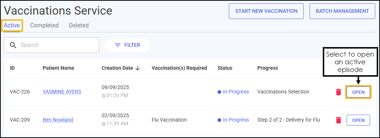Click trash icon for Ben Nowland's row
The image size is (380, 138).
[x=339, y=120]
